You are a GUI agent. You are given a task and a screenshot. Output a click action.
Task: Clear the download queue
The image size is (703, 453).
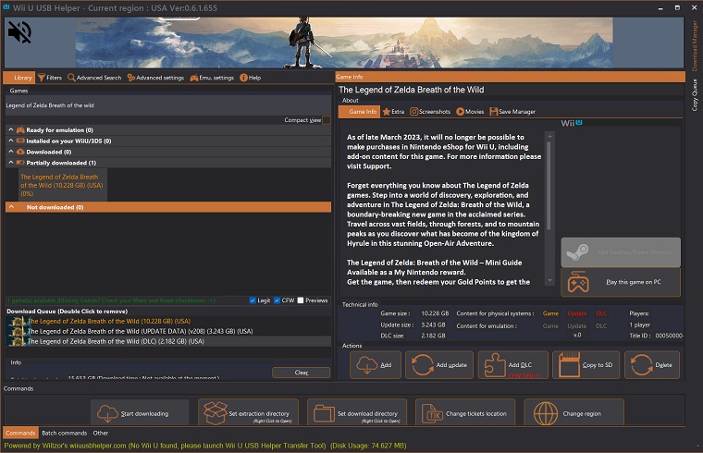click(302, 373)
